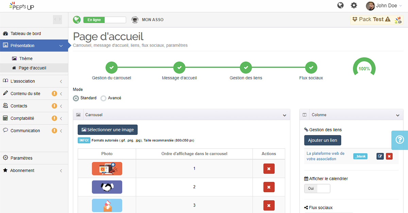Image resolution: width=408 pixels, height=213 pixels.
Task: Click the Pep's Up logo
Action: (21, 6)
